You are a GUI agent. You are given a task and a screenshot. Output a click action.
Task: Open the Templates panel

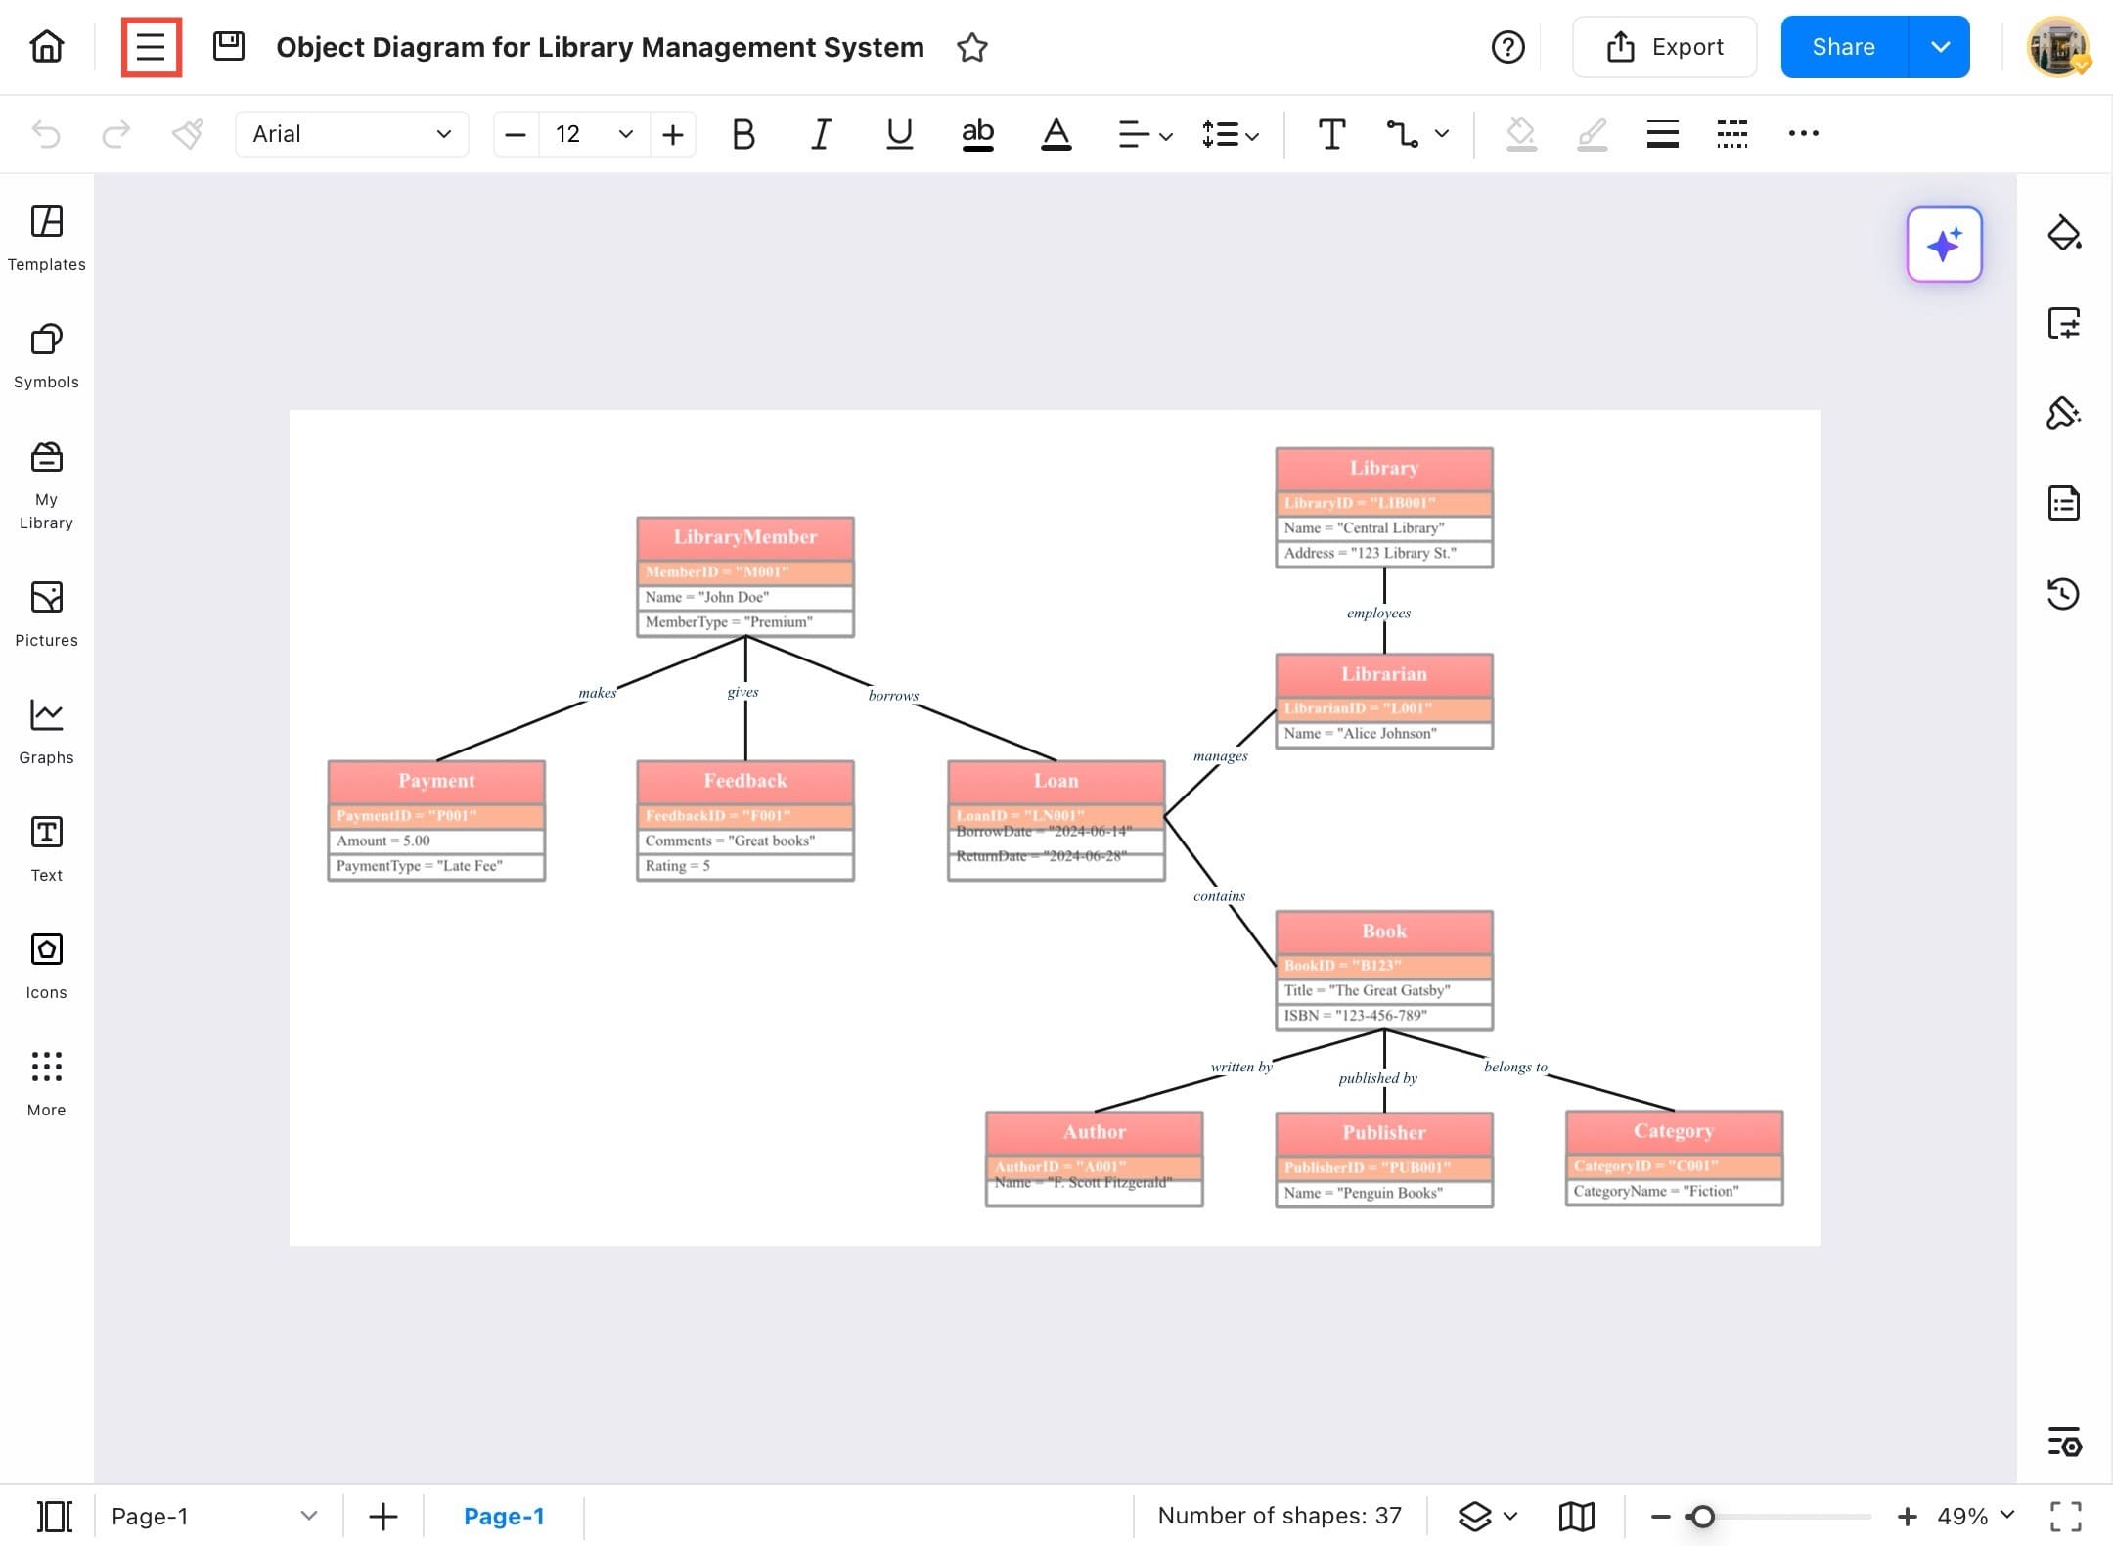pyautogui.click(x=46, y=239)
